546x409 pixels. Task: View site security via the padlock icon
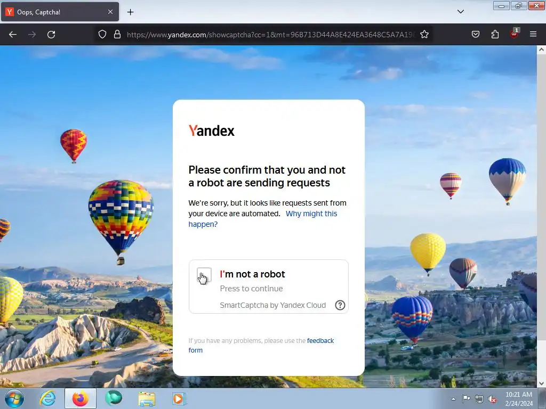[x=117, y=34]
